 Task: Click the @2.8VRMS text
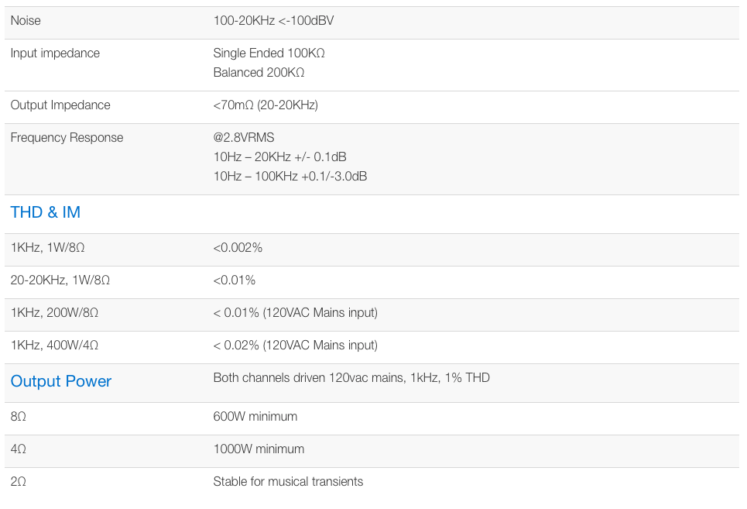pyautogui.click(x=244, y=138)
